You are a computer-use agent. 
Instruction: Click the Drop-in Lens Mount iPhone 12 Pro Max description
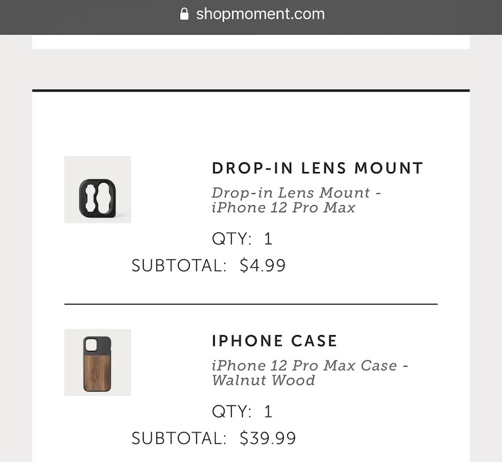point(296,200)
